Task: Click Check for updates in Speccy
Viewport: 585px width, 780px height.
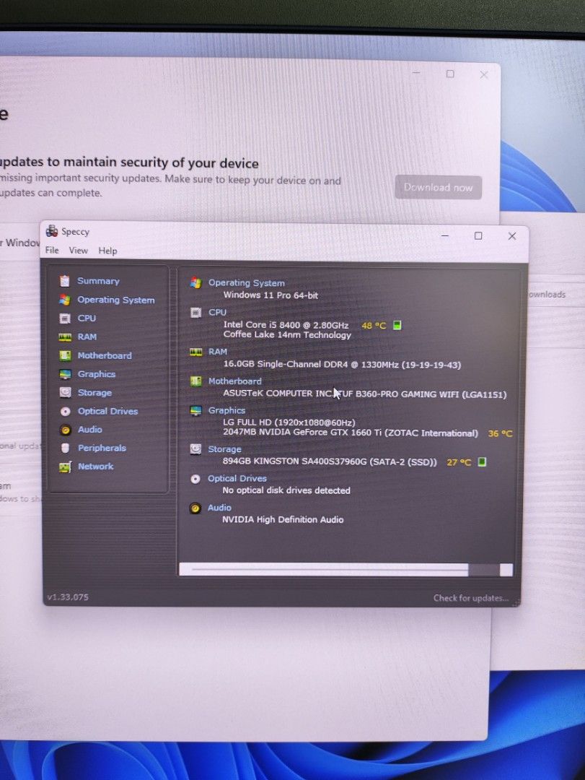Action: [471, 599]
